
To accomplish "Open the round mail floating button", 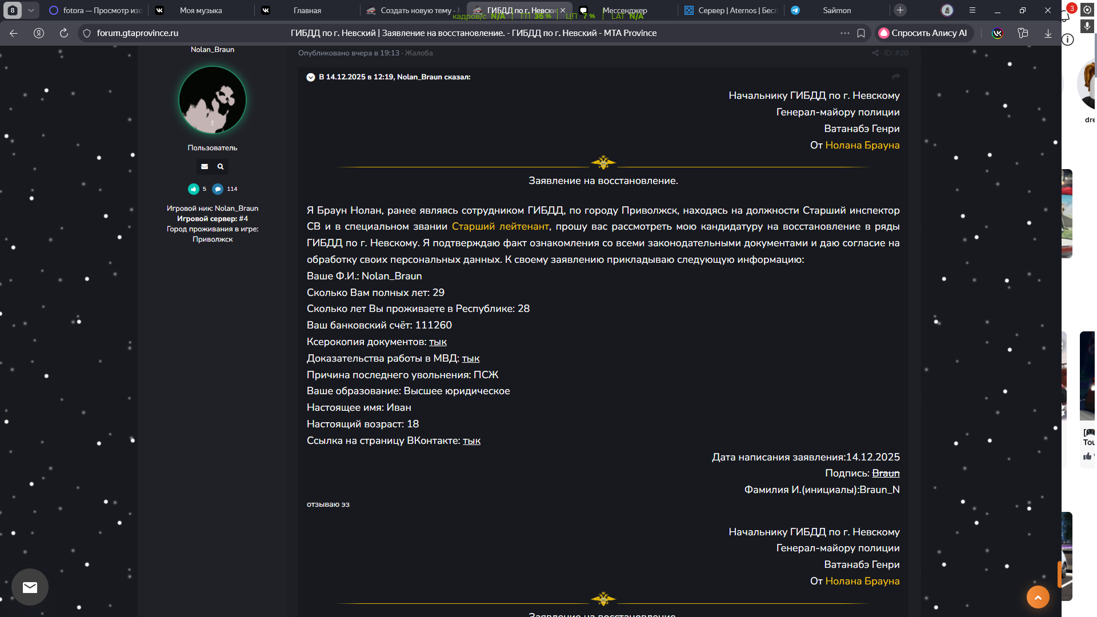I will point(30,587).
